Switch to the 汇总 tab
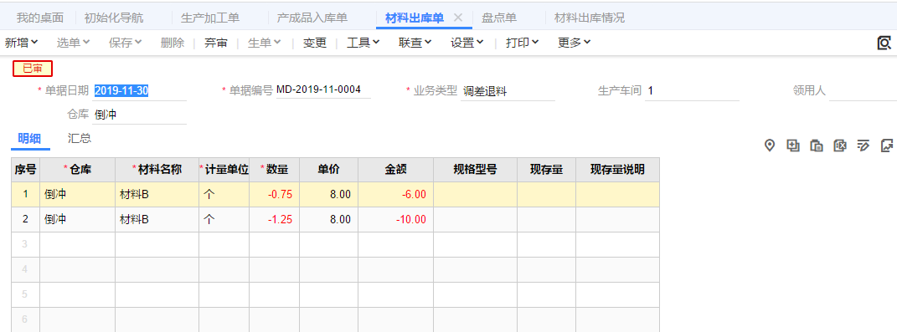The height and width of the screenshot is (332, 897). pyautogui.click(x=80, y=138)
